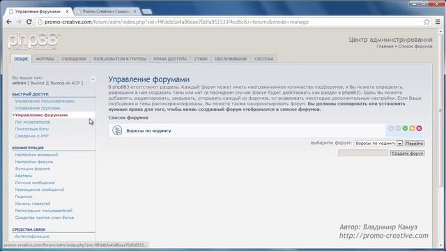Open Размещение сообщений in sidebar
The width and height of the screenshot is (446, 251).
pos(39,190)
